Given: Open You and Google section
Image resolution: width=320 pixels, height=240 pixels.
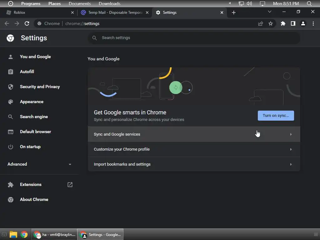Looking at the screenshot, I should 35,57.
